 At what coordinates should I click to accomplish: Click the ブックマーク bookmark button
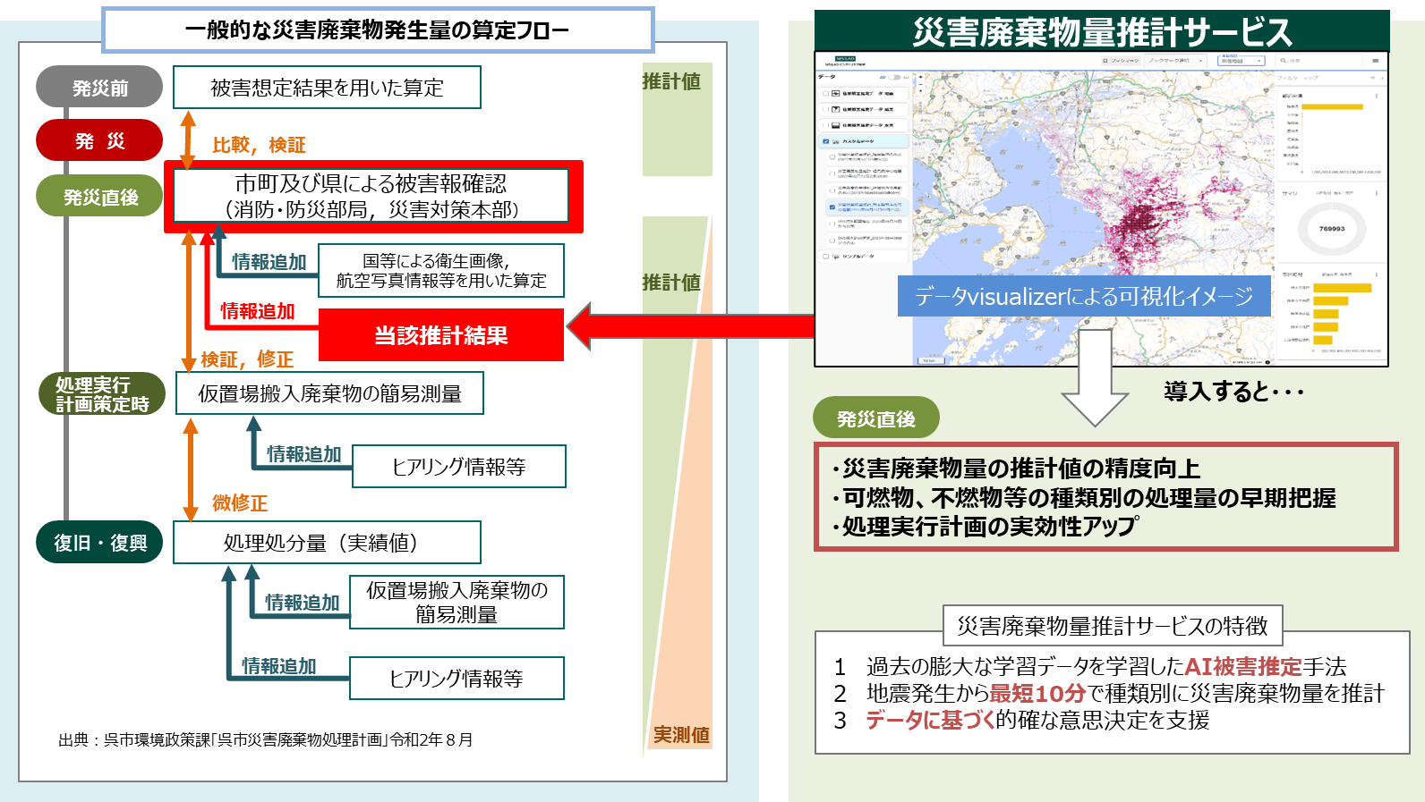pyautogui.click(x=1120, y=61)
